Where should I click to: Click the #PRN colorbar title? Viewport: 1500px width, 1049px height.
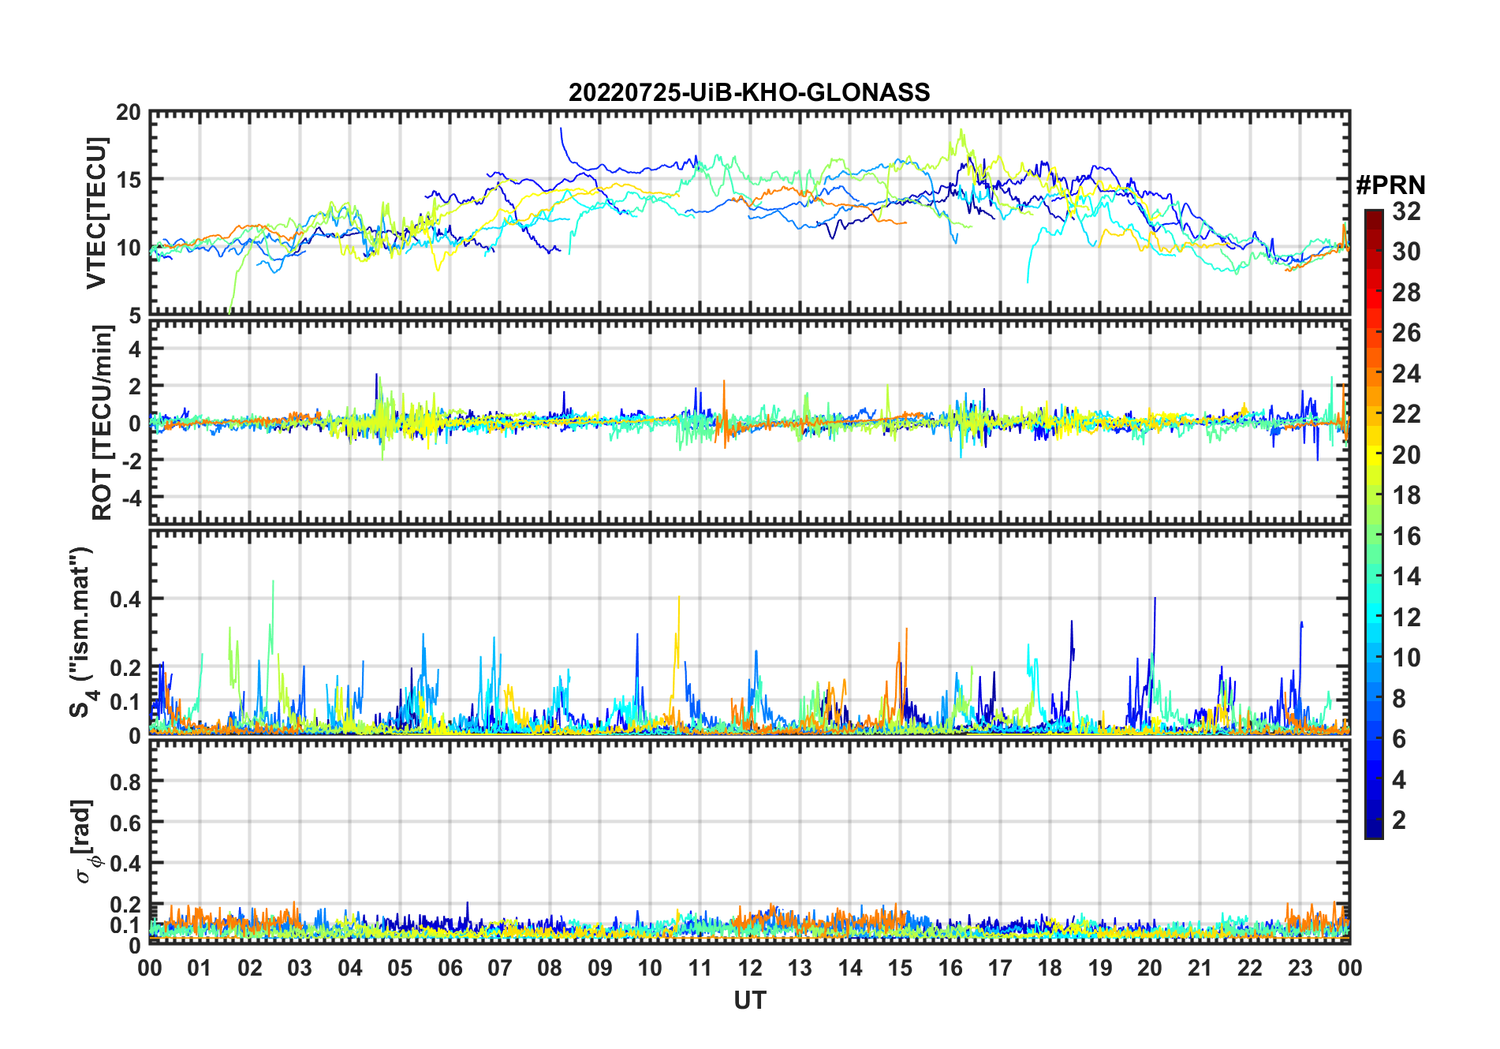(x=1390, y=185)
